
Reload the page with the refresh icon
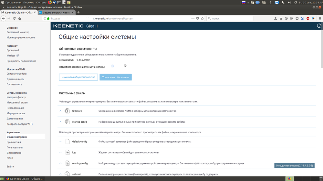(15, 18)
